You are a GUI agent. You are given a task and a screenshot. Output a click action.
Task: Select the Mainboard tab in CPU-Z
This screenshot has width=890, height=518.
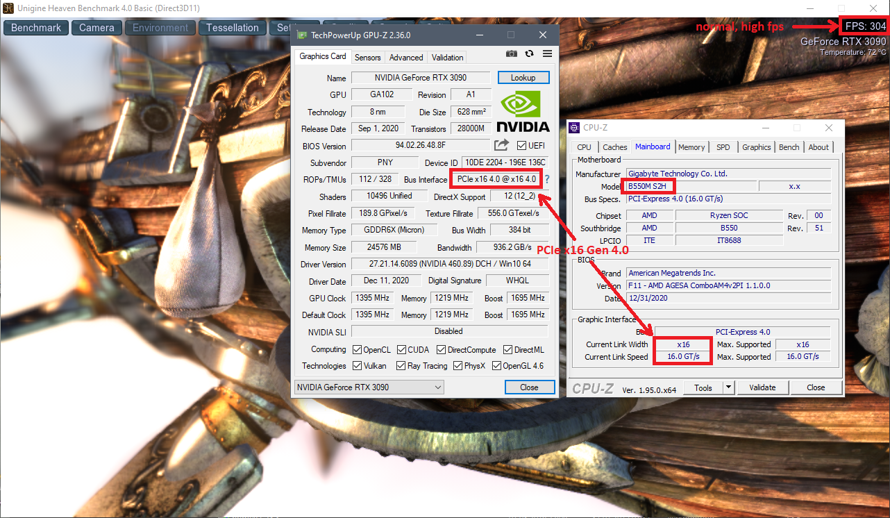click(653, 147)
